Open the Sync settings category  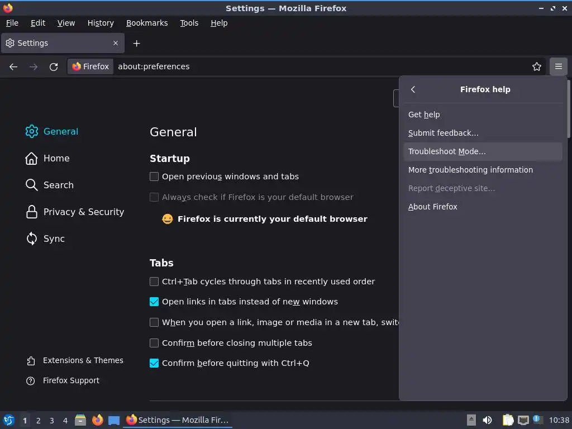[45, 239]
